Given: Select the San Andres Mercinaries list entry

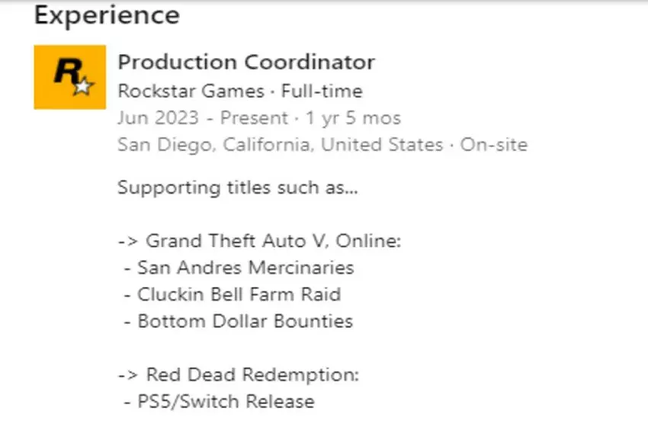Looking at the screenshot, I should pyautogui.click(x=245, y=268).
